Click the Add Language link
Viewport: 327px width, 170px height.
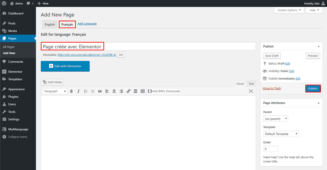pos(87,24)
